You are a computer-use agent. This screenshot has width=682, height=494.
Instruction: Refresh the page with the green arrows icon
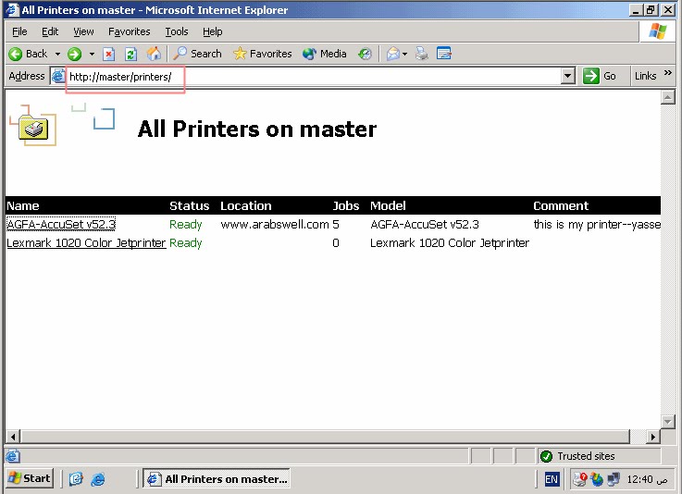click(130, 54)
